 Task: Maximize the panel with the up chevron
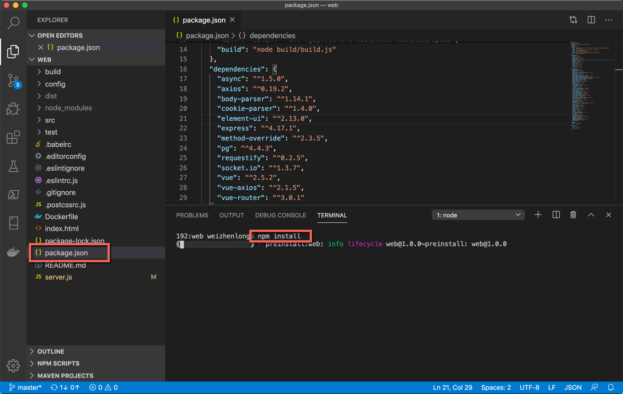coord(591,215)
